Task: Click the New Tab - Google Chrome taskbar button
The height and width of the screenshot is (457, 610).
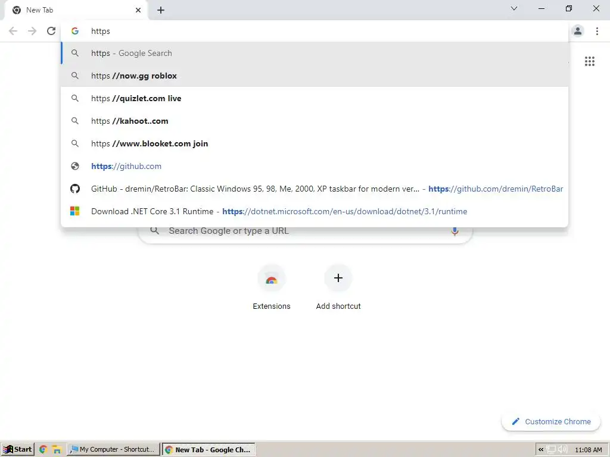Action: 208,450
